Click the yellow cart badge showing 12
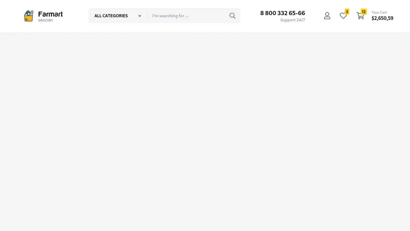Screen dimensions: 410x231 [364, 12]
